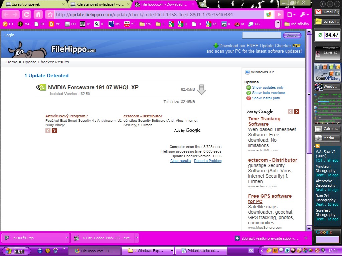Click next arrow in sidebar ads

click(297, 112)
